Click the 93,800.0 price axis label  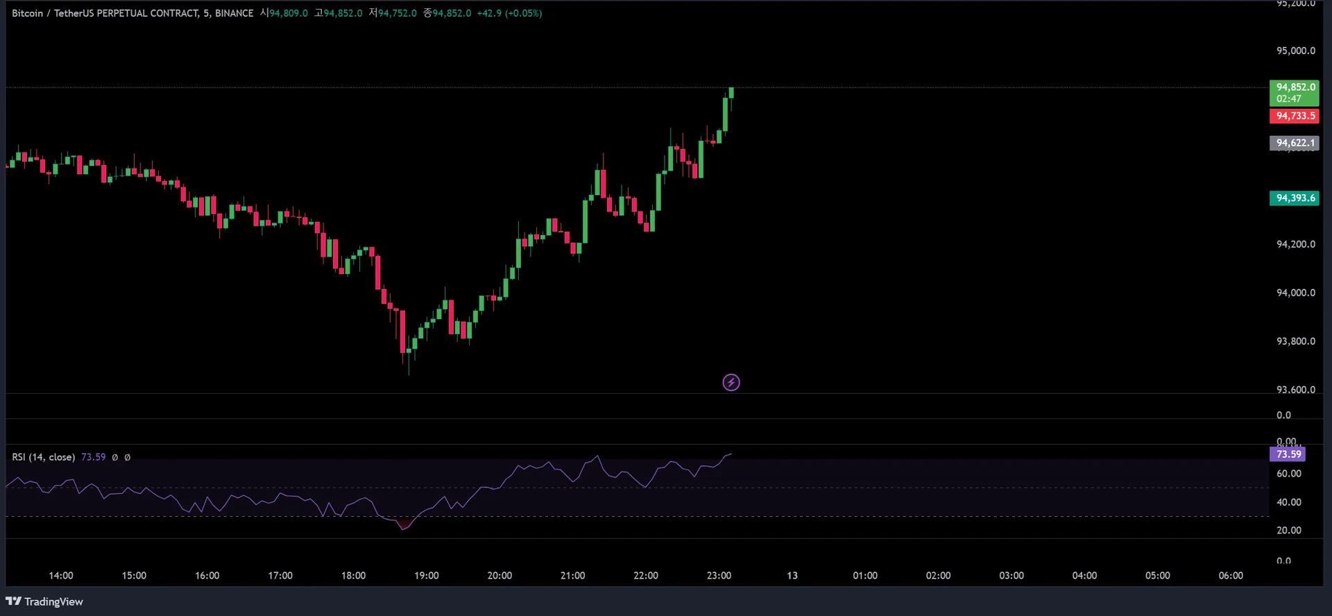click(1296, 341)
